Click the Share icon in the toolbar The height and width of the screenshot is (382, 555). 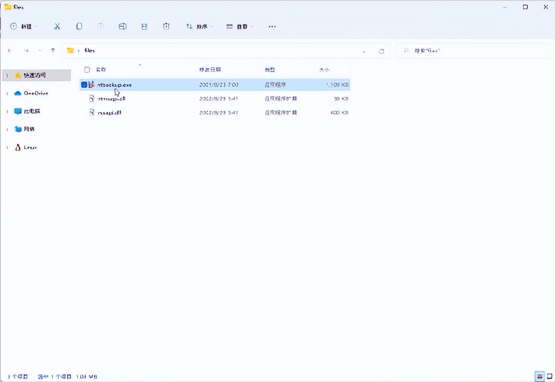click(144, 26)
